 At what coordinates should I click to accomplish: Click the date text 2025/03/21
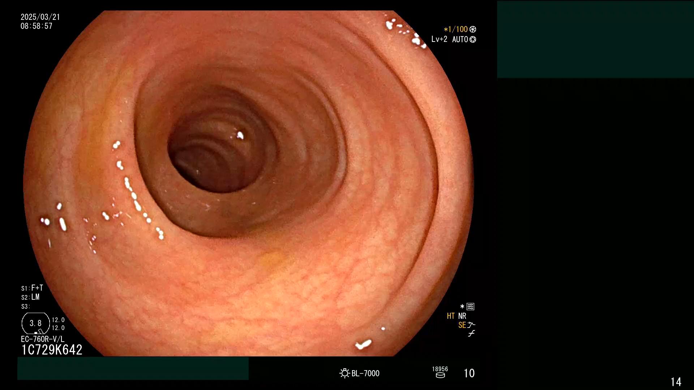click(40, 17)
